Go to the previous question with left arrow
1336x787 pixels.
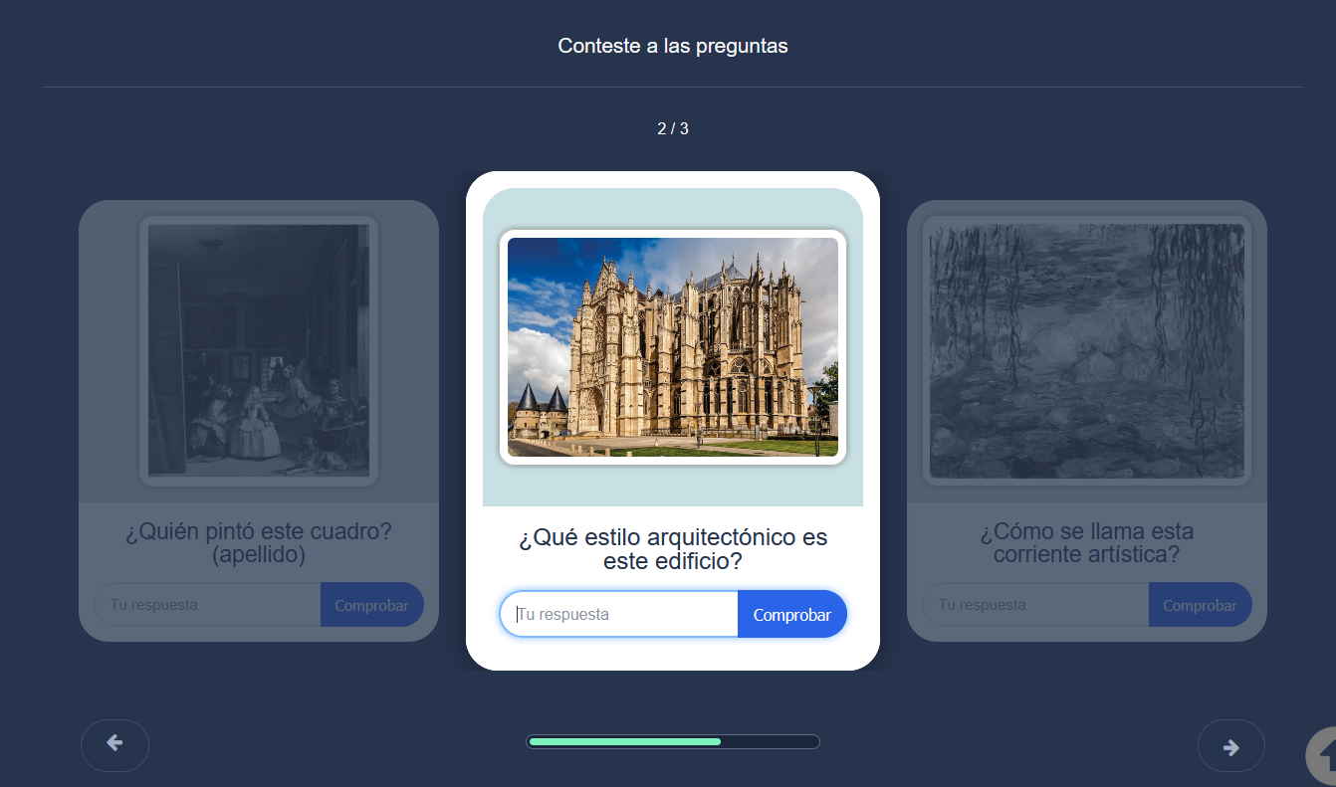[x=114, y=744]
